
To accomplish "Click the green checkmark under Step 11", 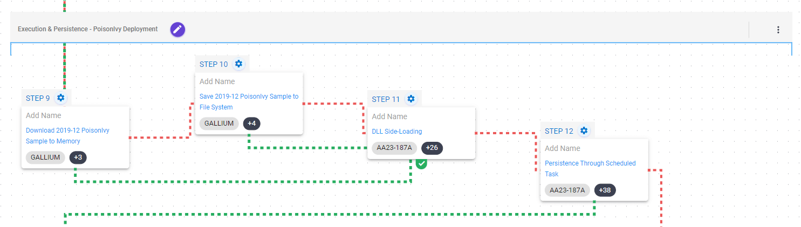I will tap(421, 164).
